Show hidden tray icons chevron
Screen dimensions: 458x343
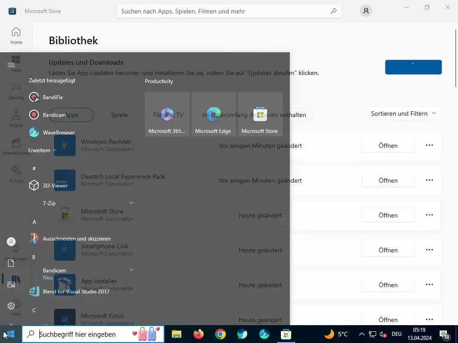pyautogui.click(x=361, y=334)
